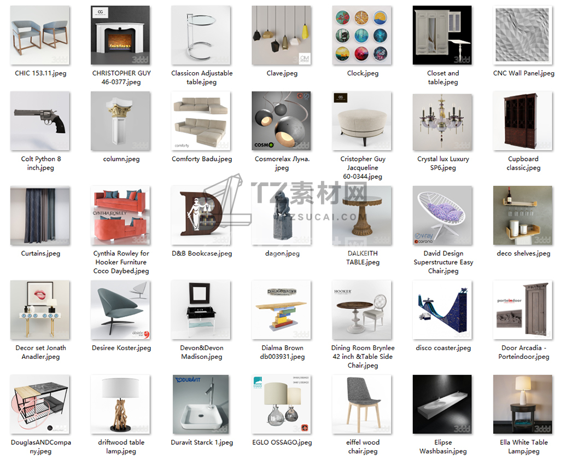Select the Comforty Badu sofa thumbnail
Image resolution: width=566 pixels, height=459 pixels.
[x=201, y=121]
